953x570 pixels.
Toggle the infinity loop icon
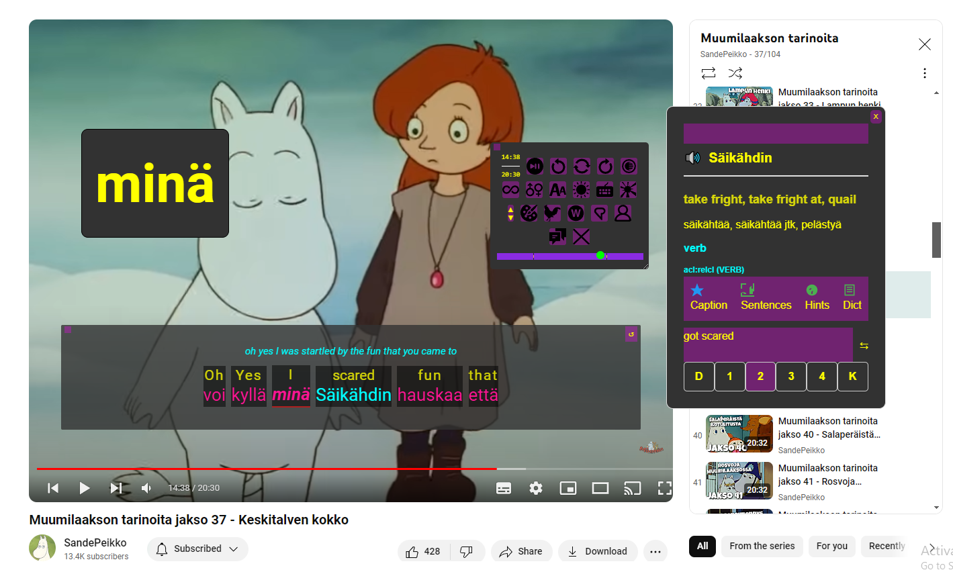pyautogui.click(x=510, y=190)
